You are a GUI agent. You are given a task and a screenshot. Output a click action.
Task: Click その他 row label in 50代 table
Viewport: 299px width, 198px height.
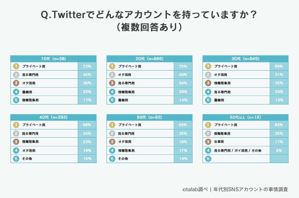pos(123,159)
